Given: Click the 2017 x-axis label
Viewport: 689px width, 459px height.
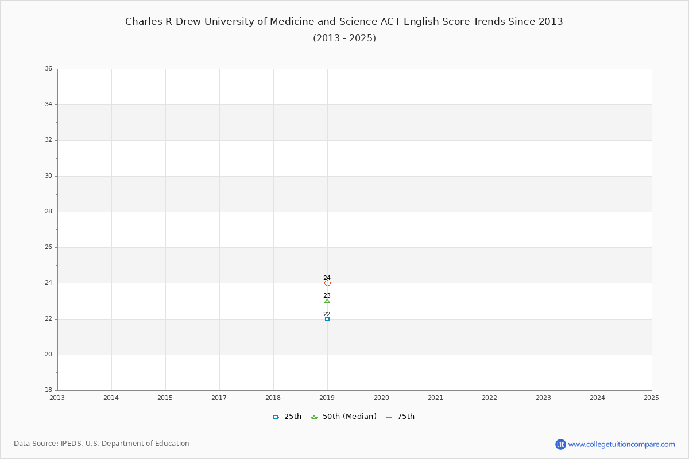Looking at the screenshot, I should [x=219, y=398].
